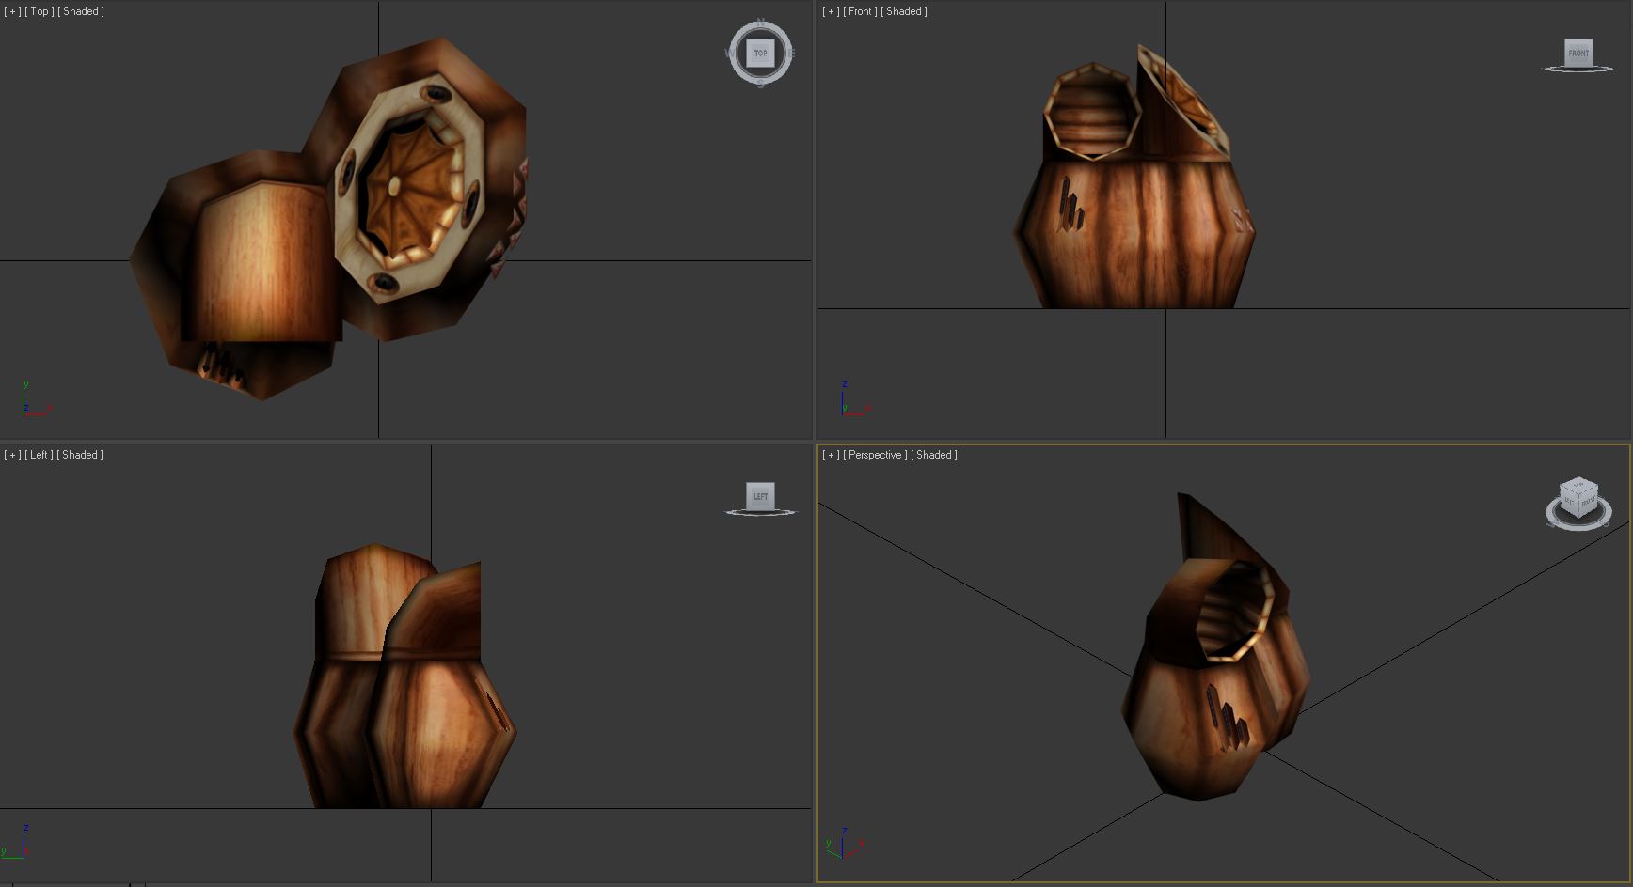1633x887 pixels.
Task: Open the [+] general menu in Top viewport
Action: point(12,11)
